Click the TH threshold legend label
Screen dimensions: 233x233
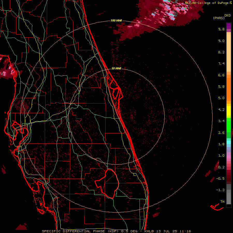click(222, 202)
